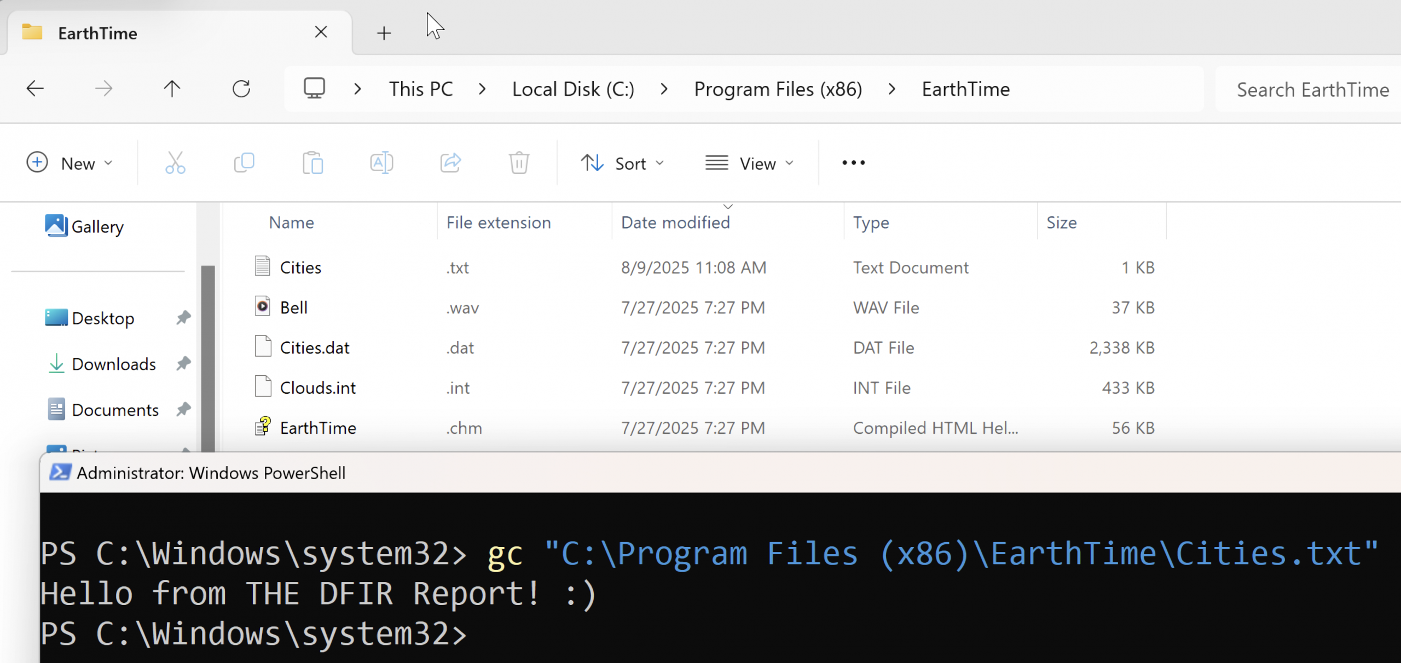Click the Cities.dat file icon
1401x663 pixels.
pos(263,346)
